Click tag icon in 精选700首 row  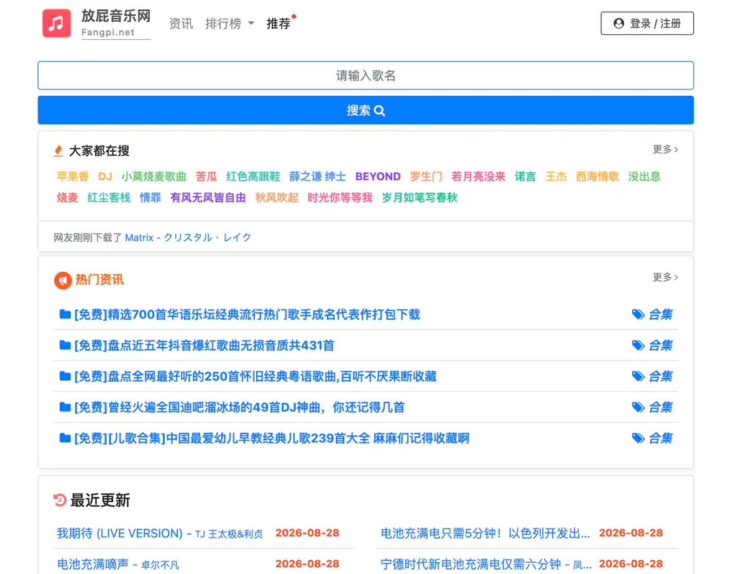pos(638,315)
